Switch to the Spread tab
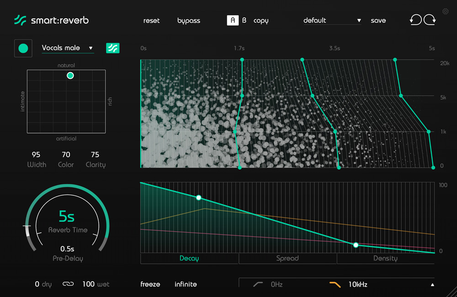 pyautogui.click(x=287, y=258)
